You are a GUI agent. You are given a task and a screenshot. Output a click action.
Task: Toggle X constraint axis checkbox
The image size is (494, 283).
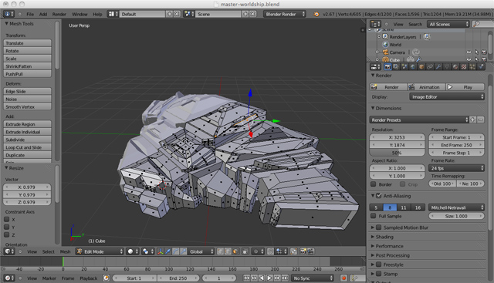7,220
